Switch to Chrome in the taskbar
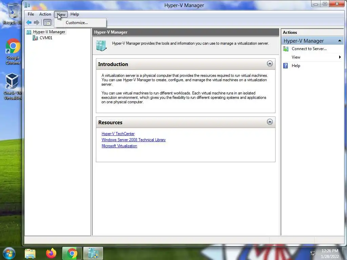 click(x=72, y=253)
